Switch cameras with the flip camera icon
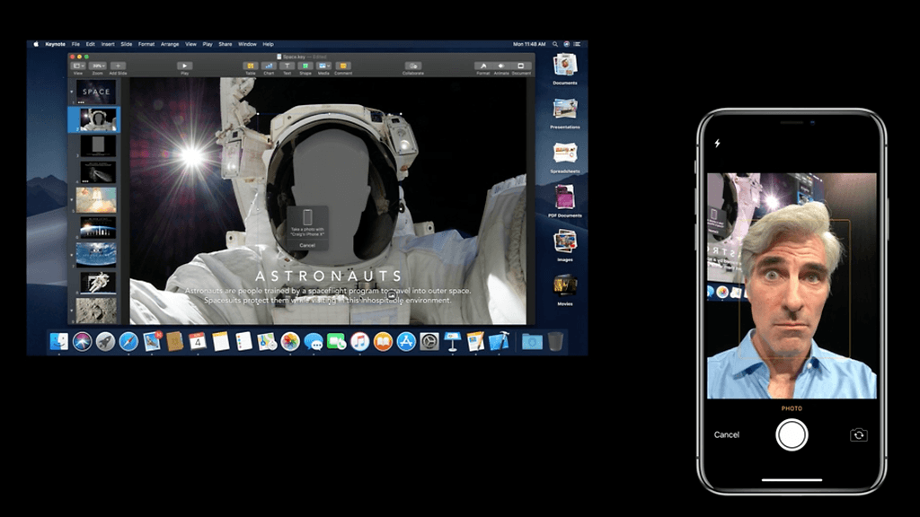Screen dimensions: 920x517 point(859,434)
